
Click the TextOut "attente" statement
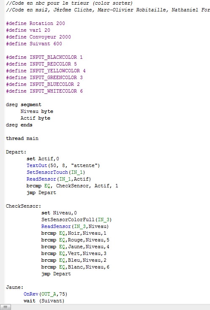click(63, 165)
